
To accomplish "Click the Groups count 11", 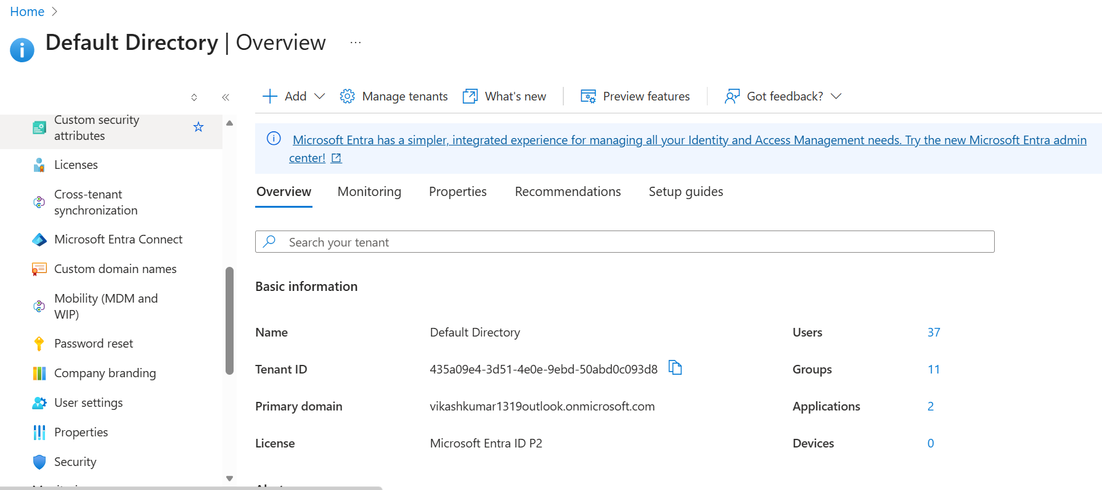I will pos(934,369).
